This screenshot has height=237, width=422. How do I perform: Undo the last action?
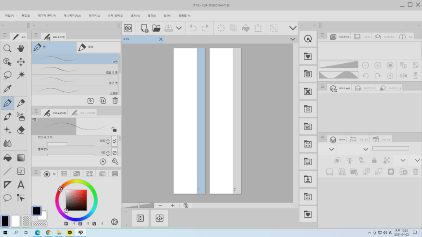(x=193, y=28)
